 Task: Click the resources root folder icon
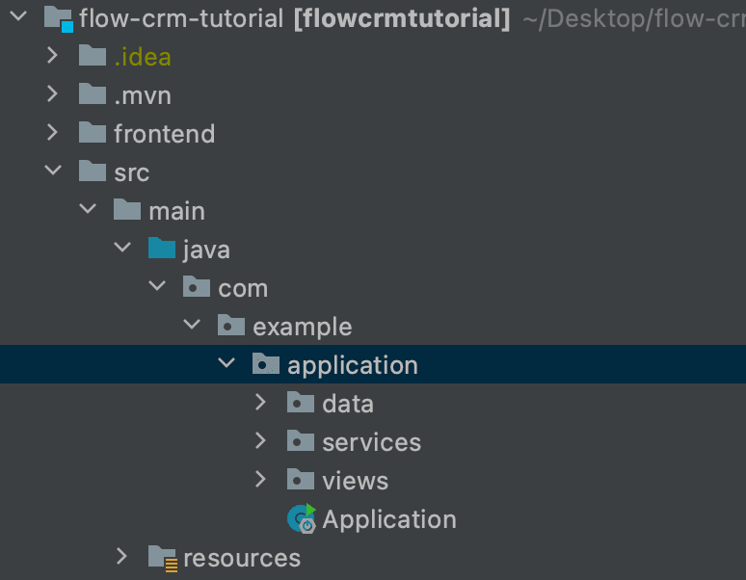click(x=163, y=558)
